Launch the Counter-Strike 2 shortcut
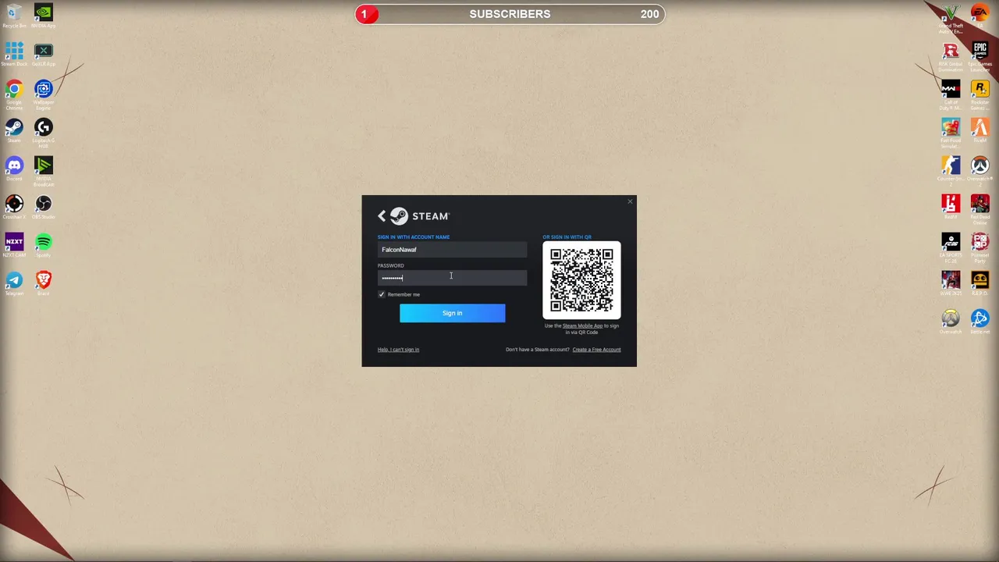Image resolution: width=999 pixels, height=562 pixels. pyautogui.click(x=951, y=169)
